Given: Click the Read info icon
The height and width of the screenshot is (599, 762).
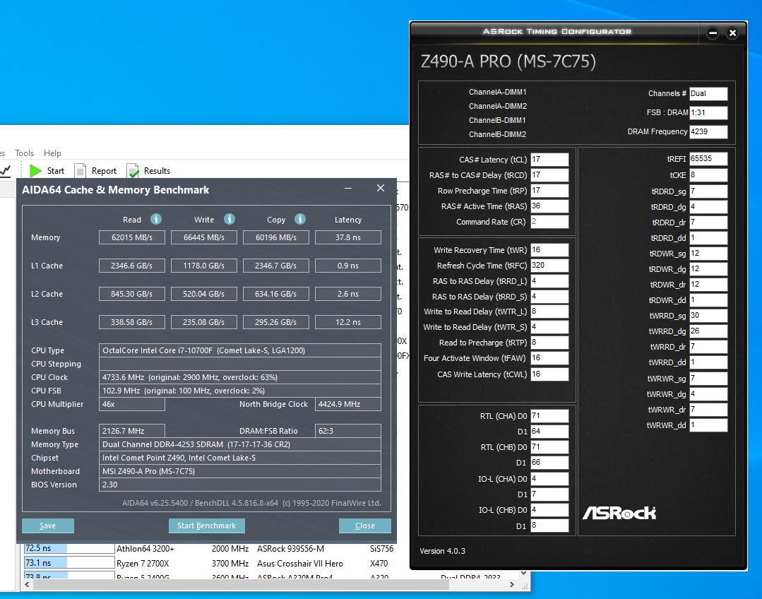Looking at the screenshot, I should 156,219.
